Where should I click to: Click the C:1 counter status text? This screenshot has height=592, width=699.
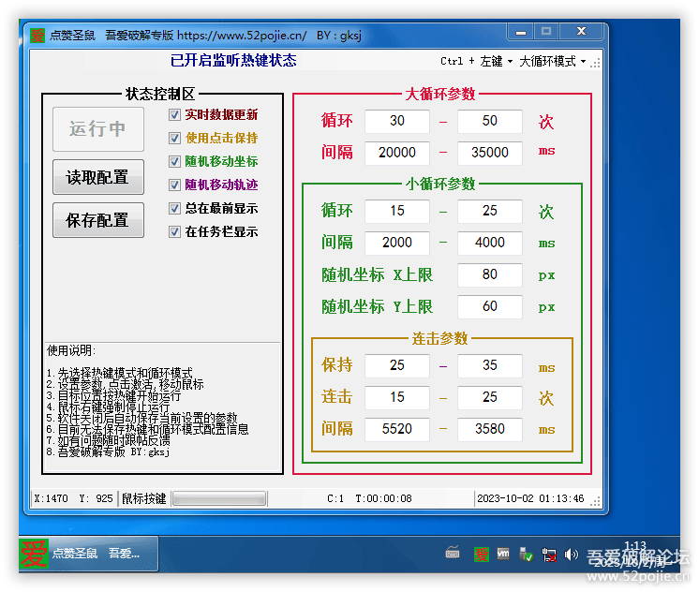click(x=335, y=498)
